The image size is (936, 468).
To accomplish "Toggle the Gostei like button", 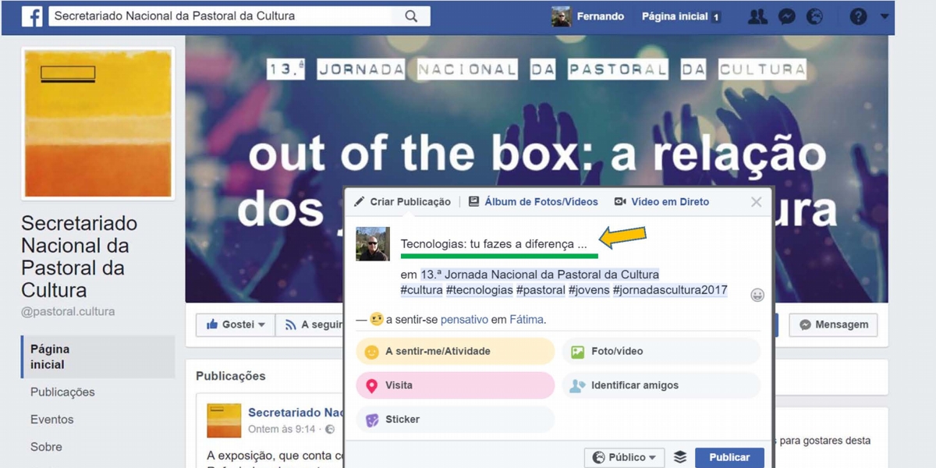I will 235,324.
